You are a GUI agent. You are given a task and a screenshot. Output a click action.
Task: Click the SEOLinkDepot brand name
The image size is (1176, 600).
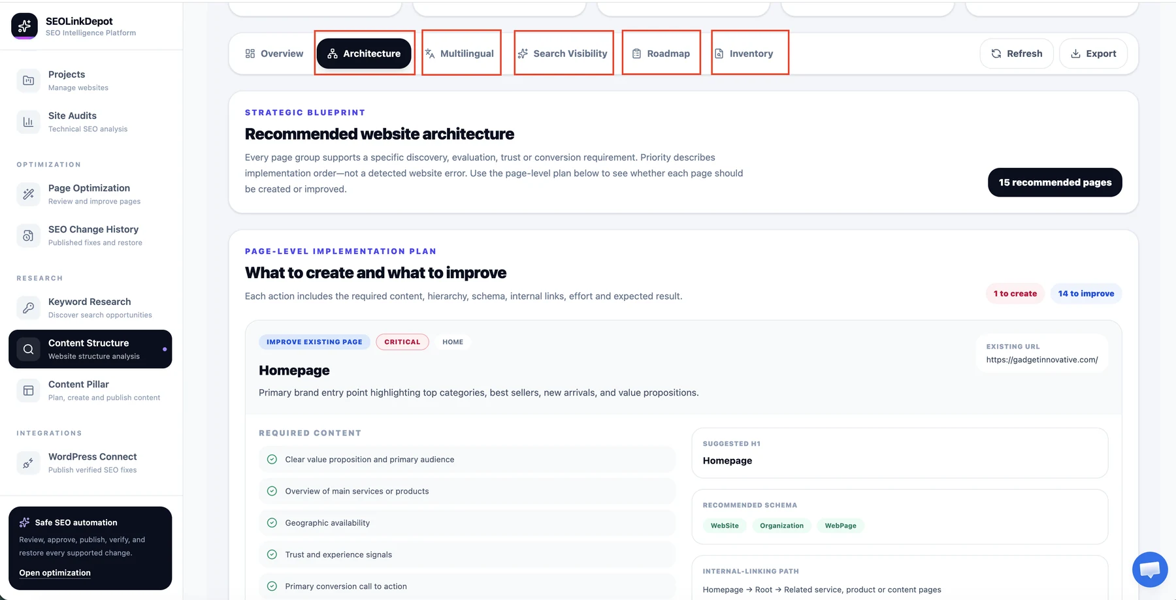click(79, 22)
